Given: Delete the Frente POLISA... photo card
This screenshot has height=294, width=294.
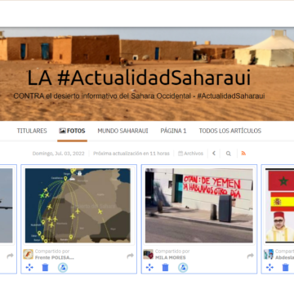Looking at the screenshot, I should pyautogui.click(x=45, y=268).
